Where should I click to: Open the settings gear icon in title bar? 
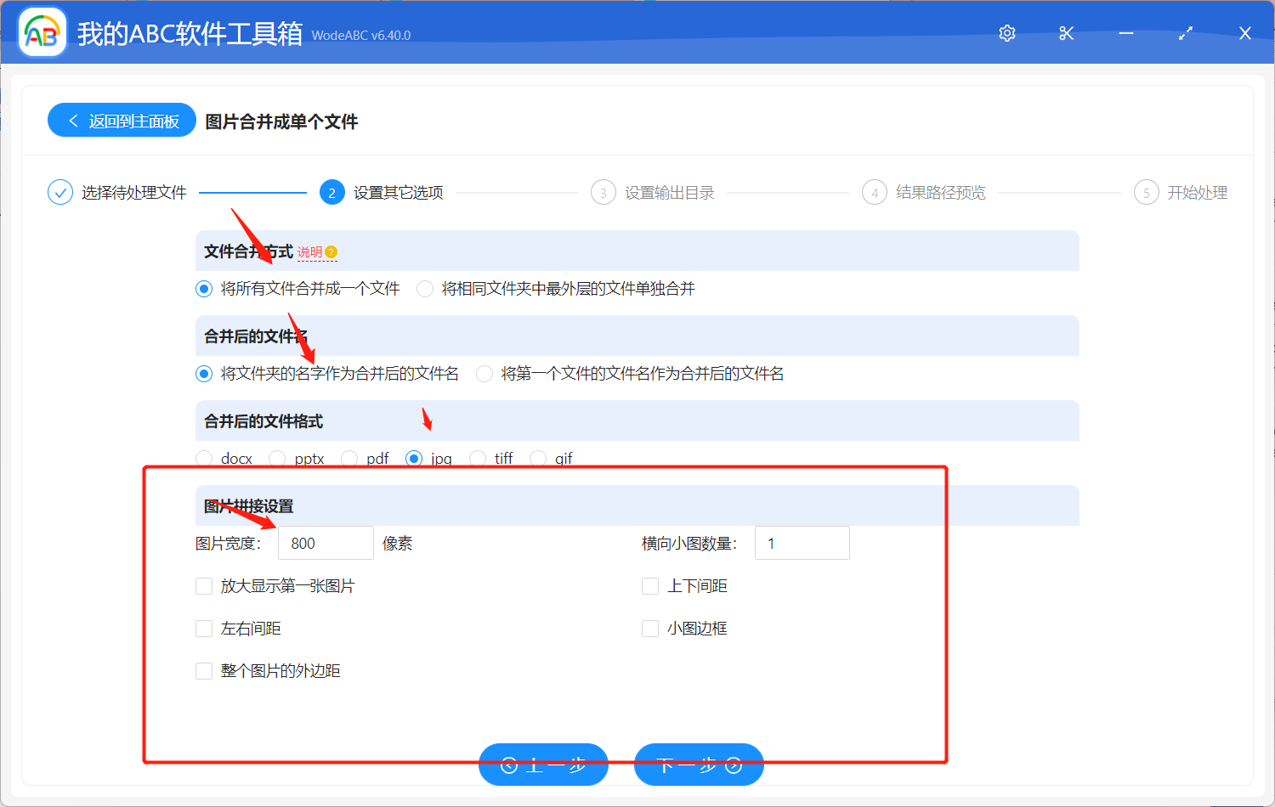click(1007, 33)
